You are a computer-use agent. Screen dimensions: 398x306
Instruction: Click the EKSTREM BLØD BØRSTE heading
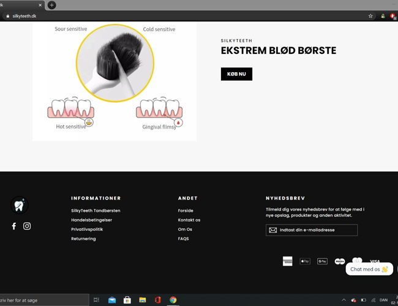pos(279,51)
